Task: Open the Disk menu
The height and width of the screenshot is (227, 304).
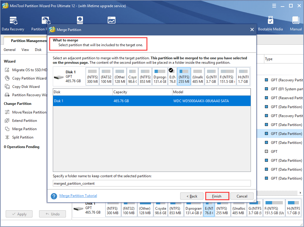Action: tap(38, 50)
